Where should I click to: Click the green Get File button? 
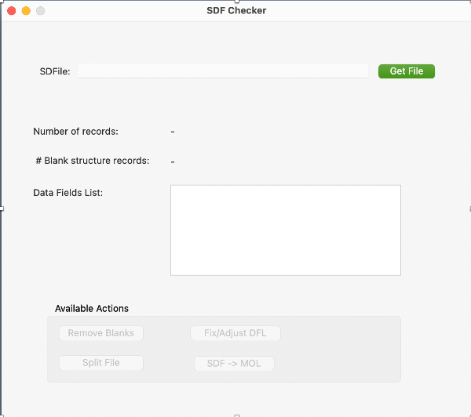(x=406, y=71)
